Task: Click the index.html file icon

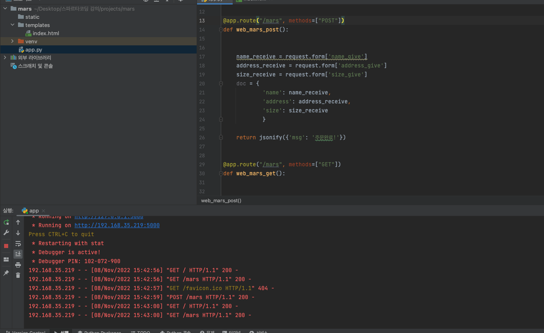Action: point(28,33)
